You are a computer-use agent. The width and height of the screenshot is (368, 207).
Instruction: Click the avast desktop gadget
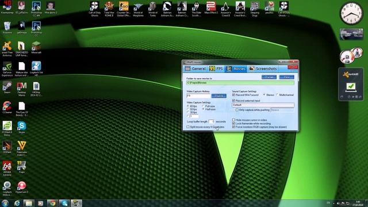coord(351,84)
